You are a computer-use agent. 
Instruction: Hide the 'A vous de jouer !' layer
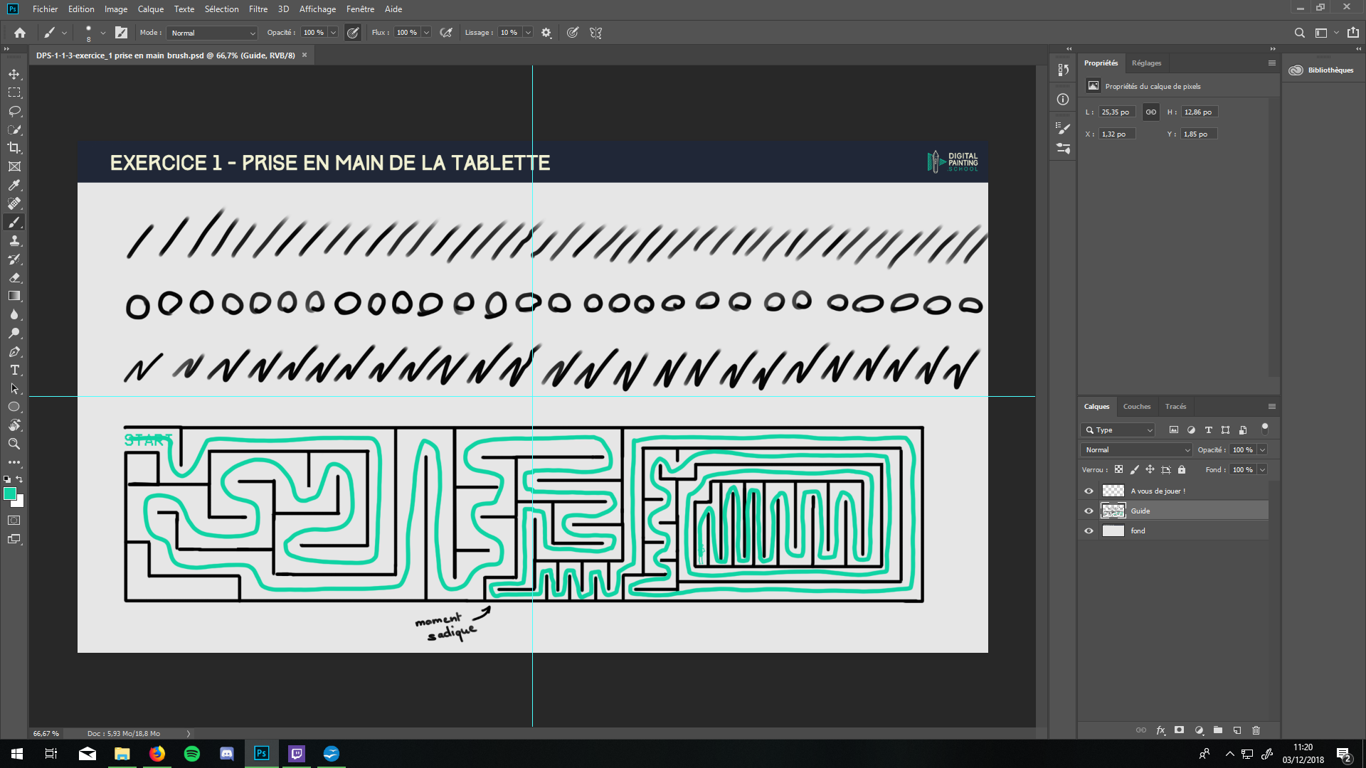pos(1089,491)
